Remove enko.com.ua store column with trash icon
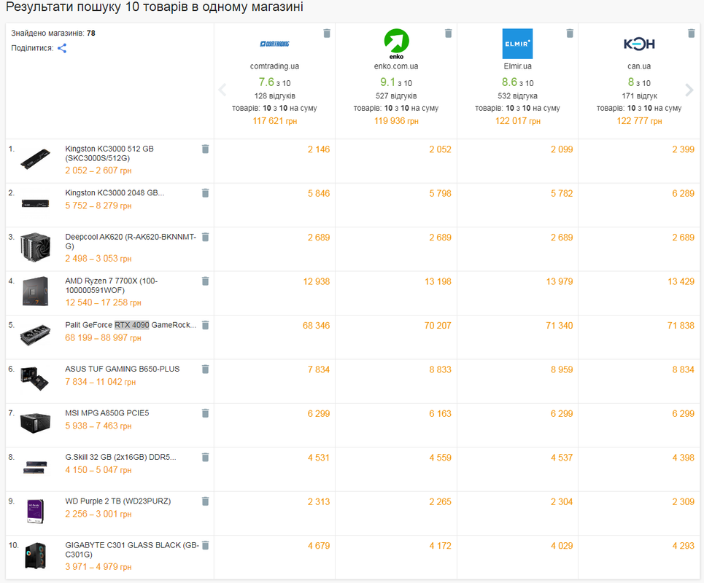704x583 pixels. pyautogui.click(x=448, y=34)
